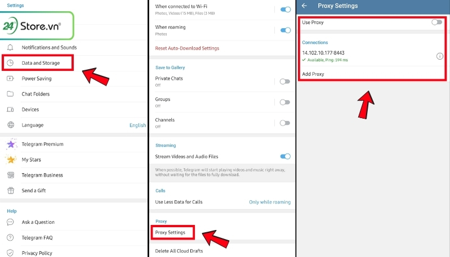Open Language settings entry
Viewport: 450px width, 257px height.
[x=74, y=125]
